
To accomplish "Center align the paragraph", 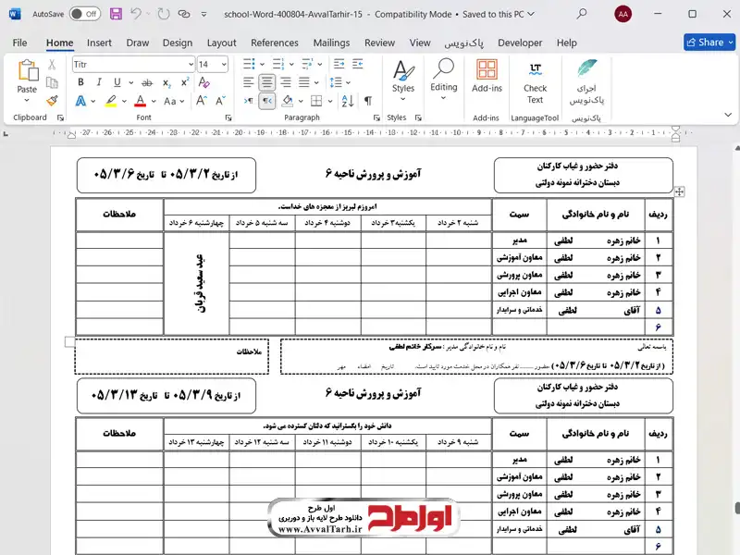I will (x=266, y=81).
